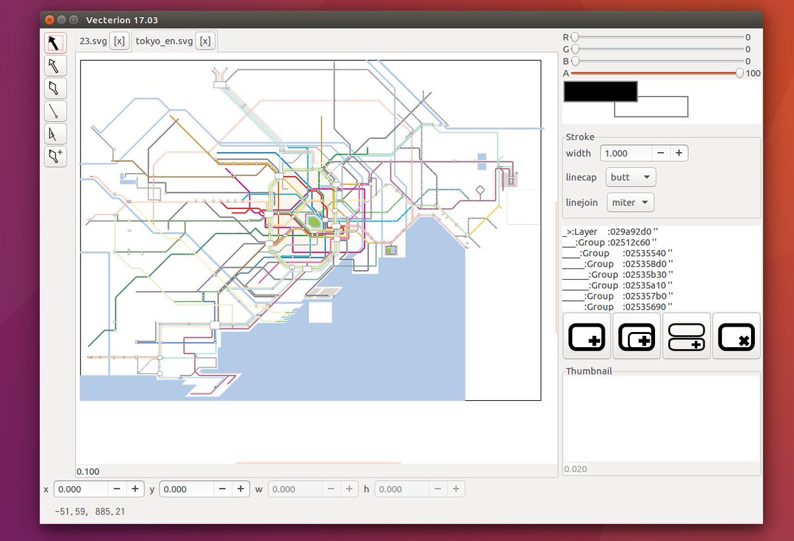Image resolution: width=794 pixels, height=541 pixels.
Task: Choose the pen nib with plus tool
Action: pos(56,156)
